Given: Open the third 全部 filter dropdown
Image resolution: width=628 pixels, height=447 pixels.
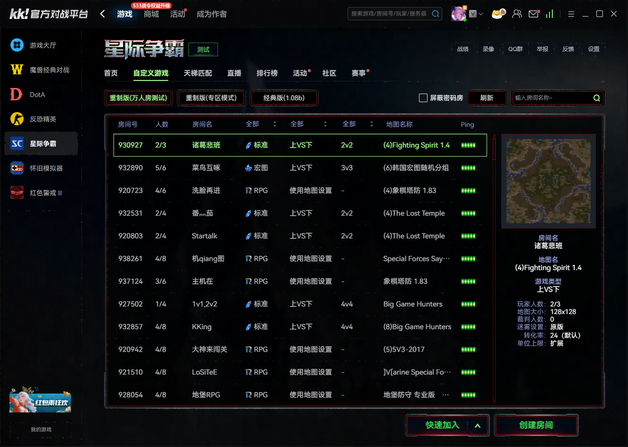Looking at the screenshot, I should [x=358, y=124].
